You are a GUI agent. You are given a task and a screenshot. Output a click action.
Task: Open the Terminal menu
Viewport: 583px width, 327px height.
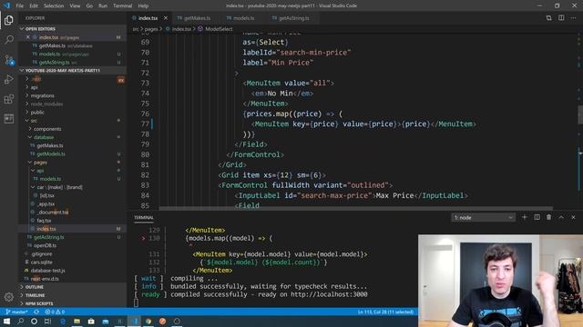point(122,5)
